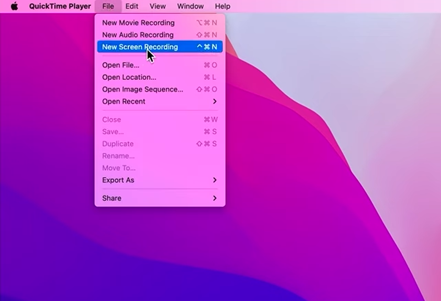
Task: Open the View menu
Action: coord(157,6)
